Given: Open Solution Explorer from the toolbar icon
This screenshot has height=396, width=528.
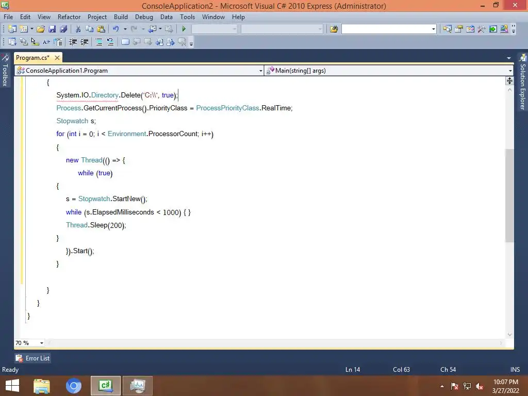Looking at the screenshot, I should click(447, 29).
